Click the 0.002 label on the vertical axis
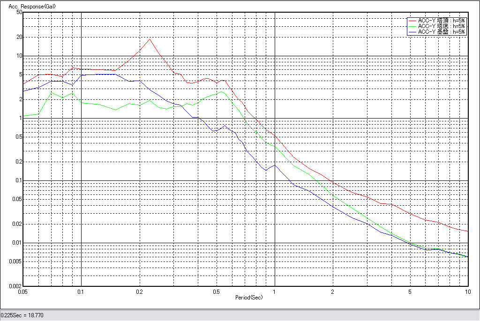Viewport: 480px width, 321px height. coord(16,286)
